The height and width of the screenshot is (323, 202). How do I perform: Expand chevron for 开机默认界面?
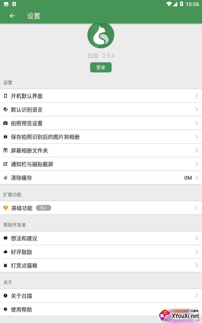pyautogui.click(x=196, y=96)
